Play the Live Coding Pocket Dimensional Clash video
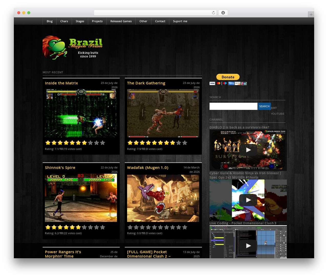 (x=248, y=246)
